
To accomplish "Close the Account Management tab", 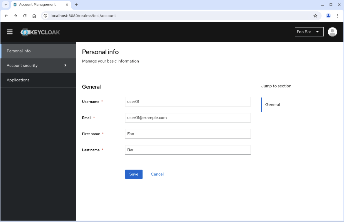I will (x=67, y=5).
